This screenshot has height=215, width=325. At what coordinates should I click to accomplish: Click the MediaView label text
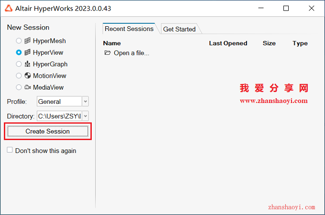pos(48,87)
